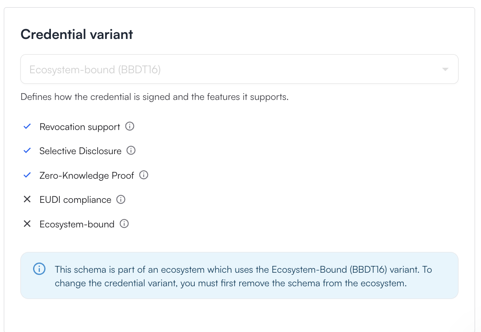Click the Revocation support label
Image resolution: width=481 pixels, height=332 pixels.
[80, 127]
